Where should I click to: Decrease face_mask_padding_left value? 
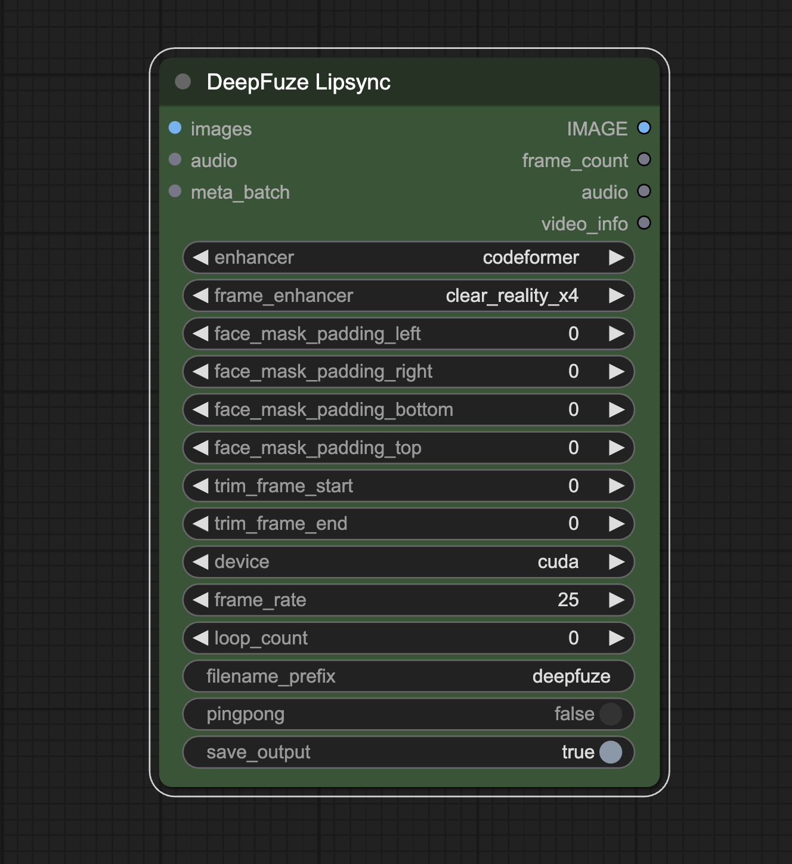tap(200, 334)
